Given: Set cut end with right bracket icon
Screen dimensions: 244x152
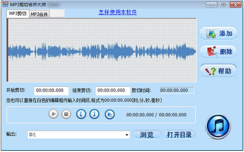Looking at the screenshot, I should coord(94,114).
